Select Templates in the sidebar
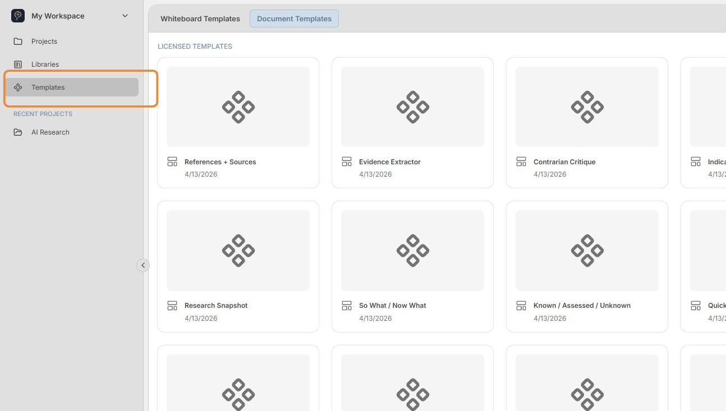726x411 pixels. 72,87
